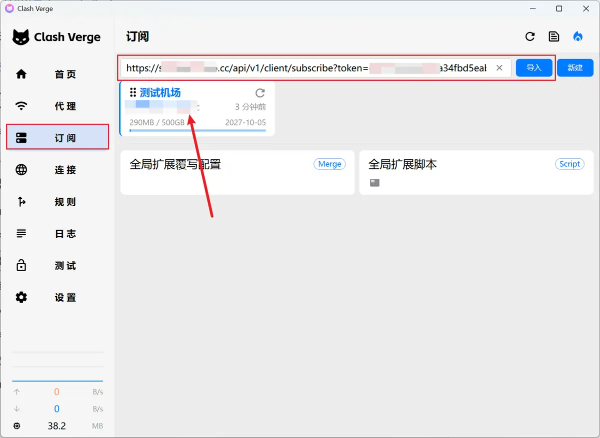Click the blue flame icon
Screen dimensions: 600x438
pyautogui.click(x=578, y=36)
